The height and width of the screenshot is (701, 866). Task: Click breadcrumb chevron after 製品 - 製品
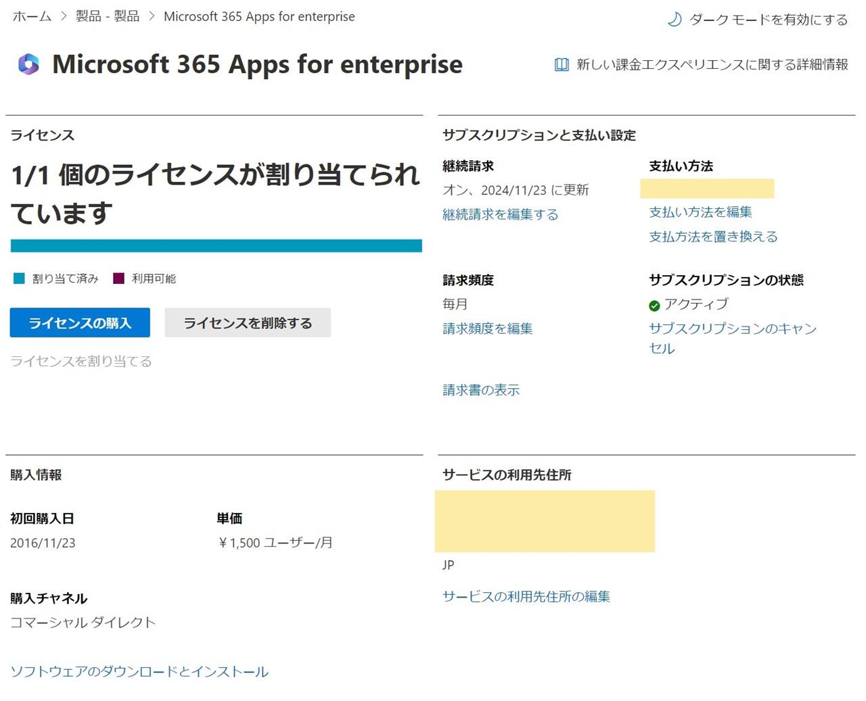152,16
